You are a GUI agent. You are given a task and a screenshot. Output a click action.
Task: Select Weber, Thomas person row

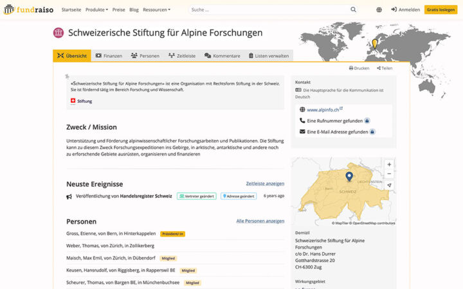(x=175, y=245)
